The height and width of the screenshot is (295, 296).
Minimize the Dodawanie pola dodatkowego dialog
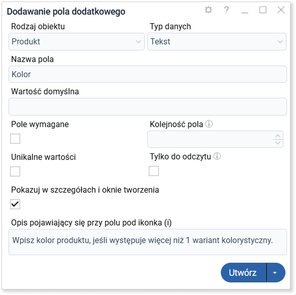pyautogui.click(x=245, y=10)
